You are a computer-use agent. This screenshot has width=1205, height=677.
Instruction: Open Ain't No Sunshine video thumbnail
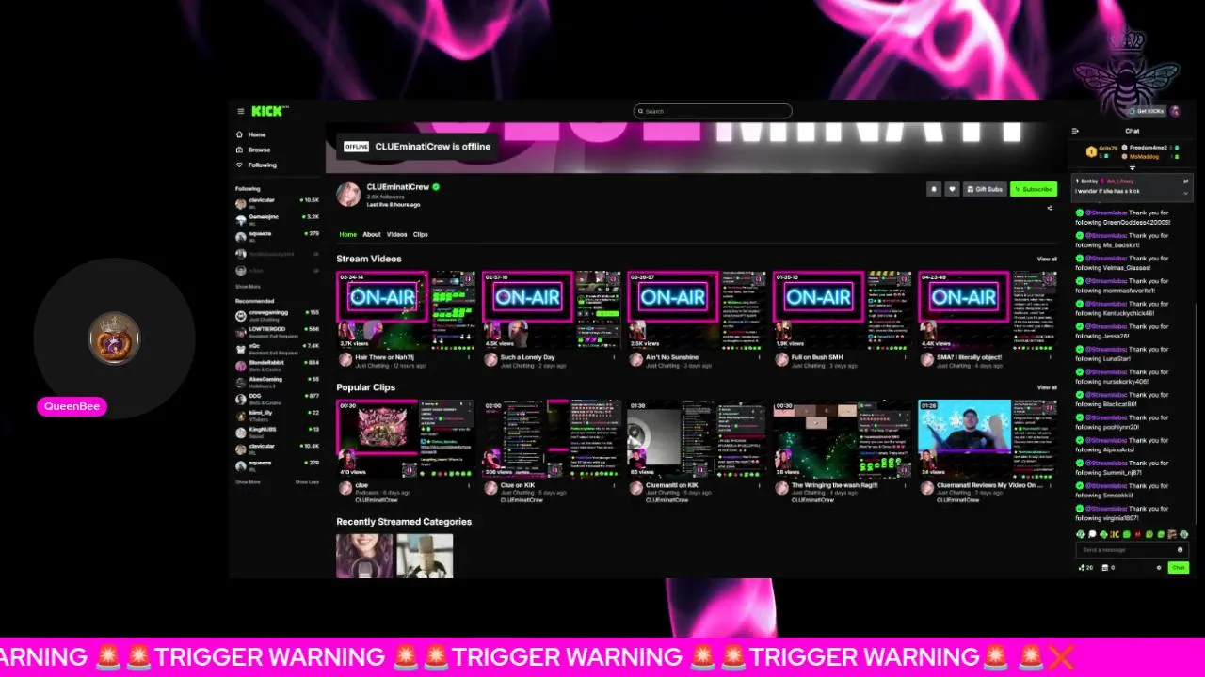point(697,310)
